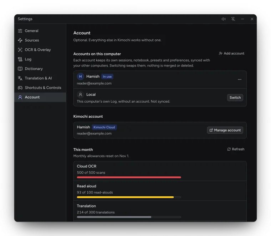Image resolution: width=271 pixels, height=236 pixels.
Task: Click the Account person icon in sidebar
Action: (20, 97)
